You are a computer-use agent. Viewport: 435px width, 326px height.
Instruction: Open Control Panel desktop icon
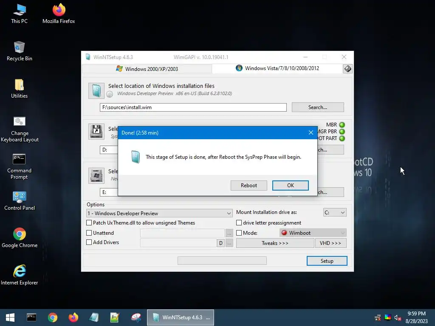(20, 201)
